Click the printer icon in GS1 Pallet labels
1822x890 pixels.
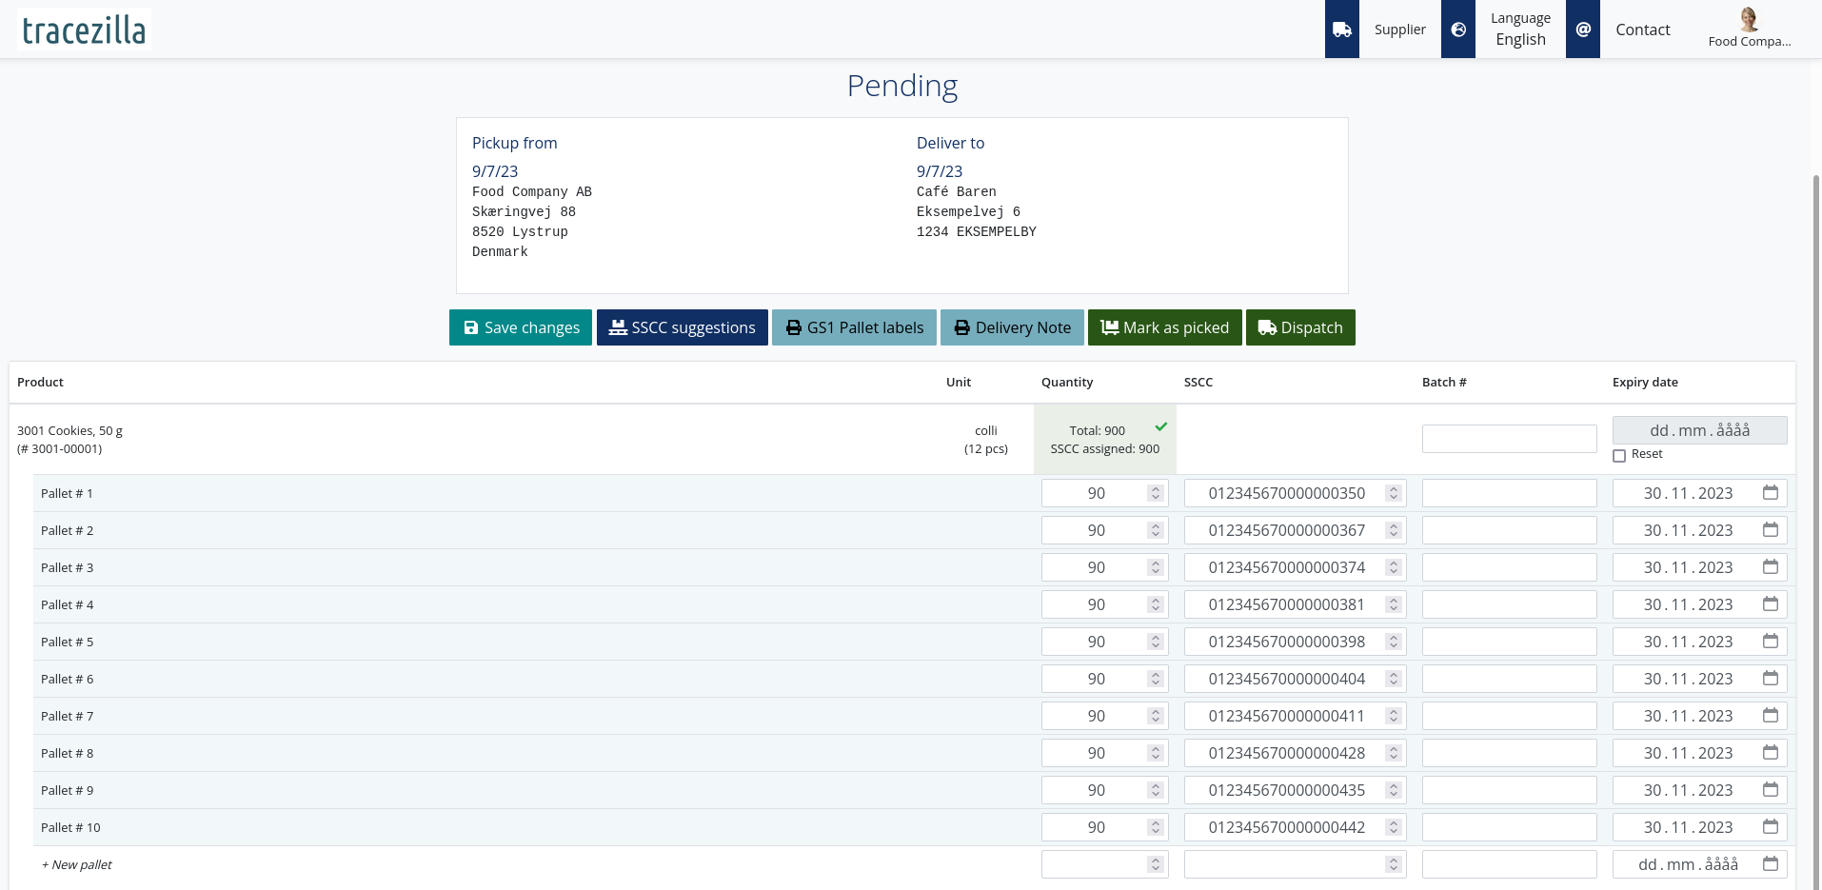pos(794,326)
